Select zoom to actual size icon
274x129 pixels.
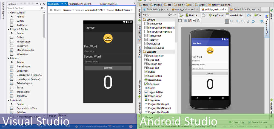(x=232, y=21)
